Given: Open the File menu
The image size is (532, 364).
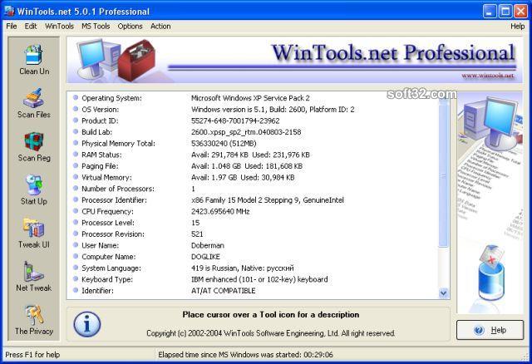Looking at the screenshot, I should [x=11, y=26].
